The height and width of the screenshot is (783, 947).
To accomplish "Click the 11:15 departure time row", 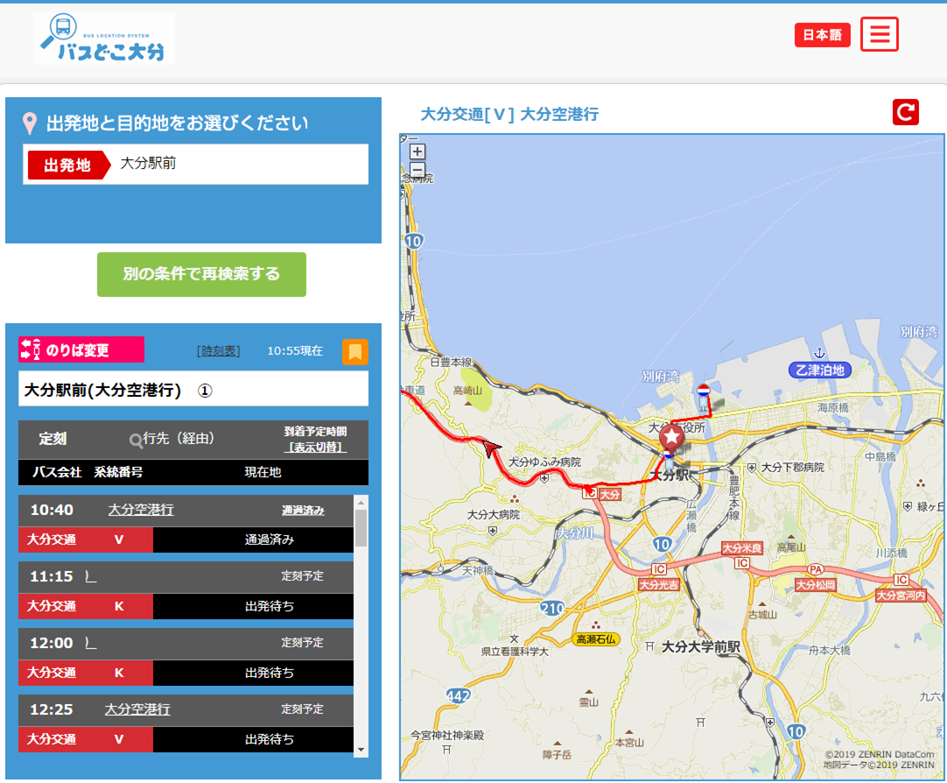I will point(186,577).
